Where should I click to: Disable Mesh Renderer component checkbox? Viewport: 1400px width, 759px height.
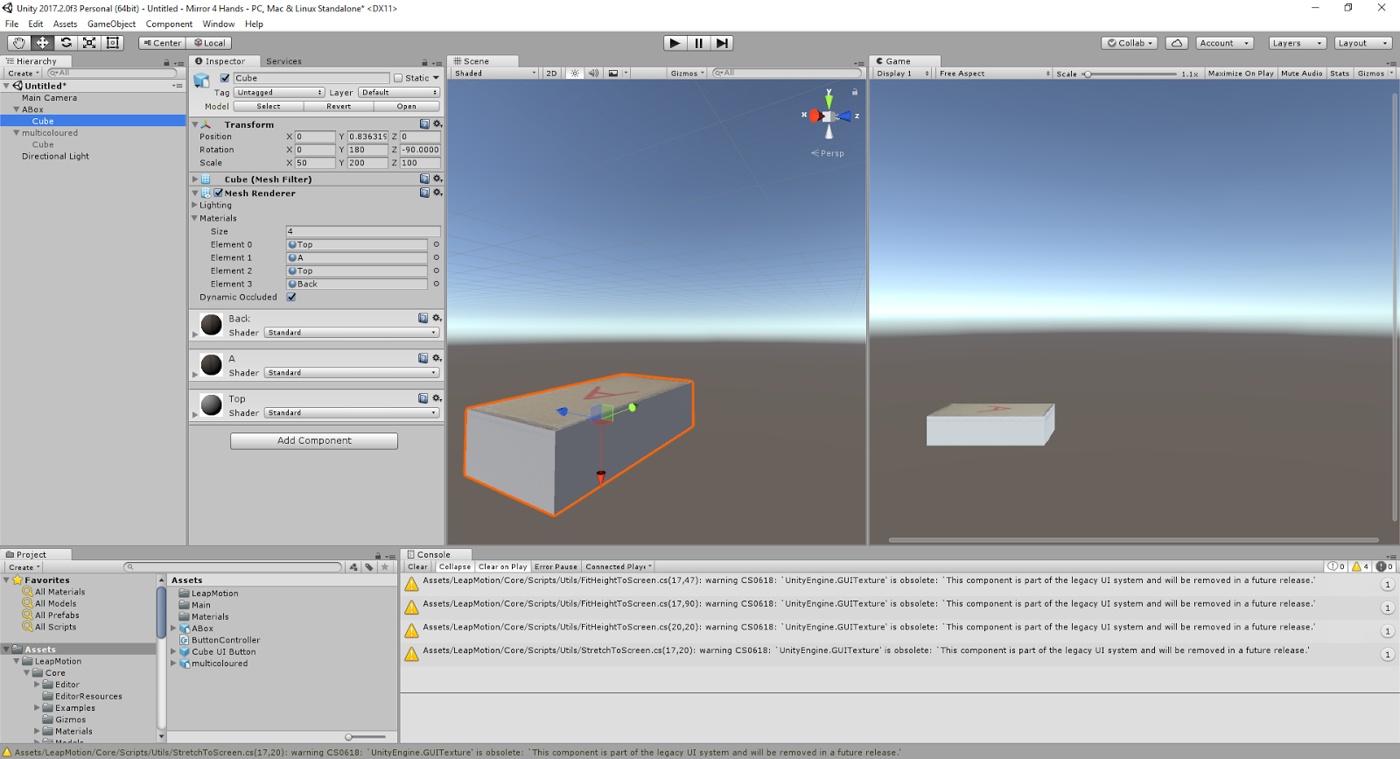click(219, 193)
